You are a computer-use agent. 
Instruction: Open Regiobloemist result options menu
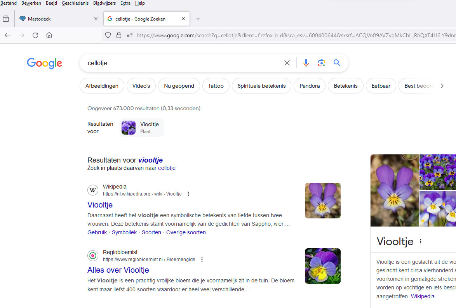click(202, 260)
